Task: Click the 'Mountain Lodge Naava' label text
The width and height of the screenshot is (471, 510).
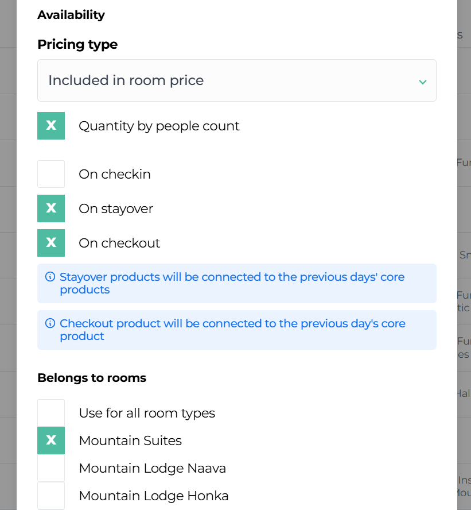Action: (x=152, y=468)
